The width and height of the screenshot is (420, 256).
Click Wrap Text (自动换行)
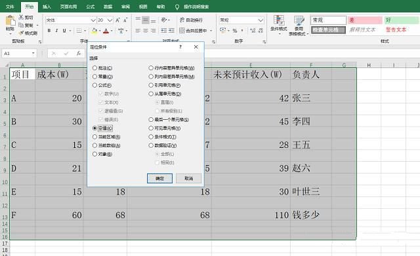[x=191, y=20]
